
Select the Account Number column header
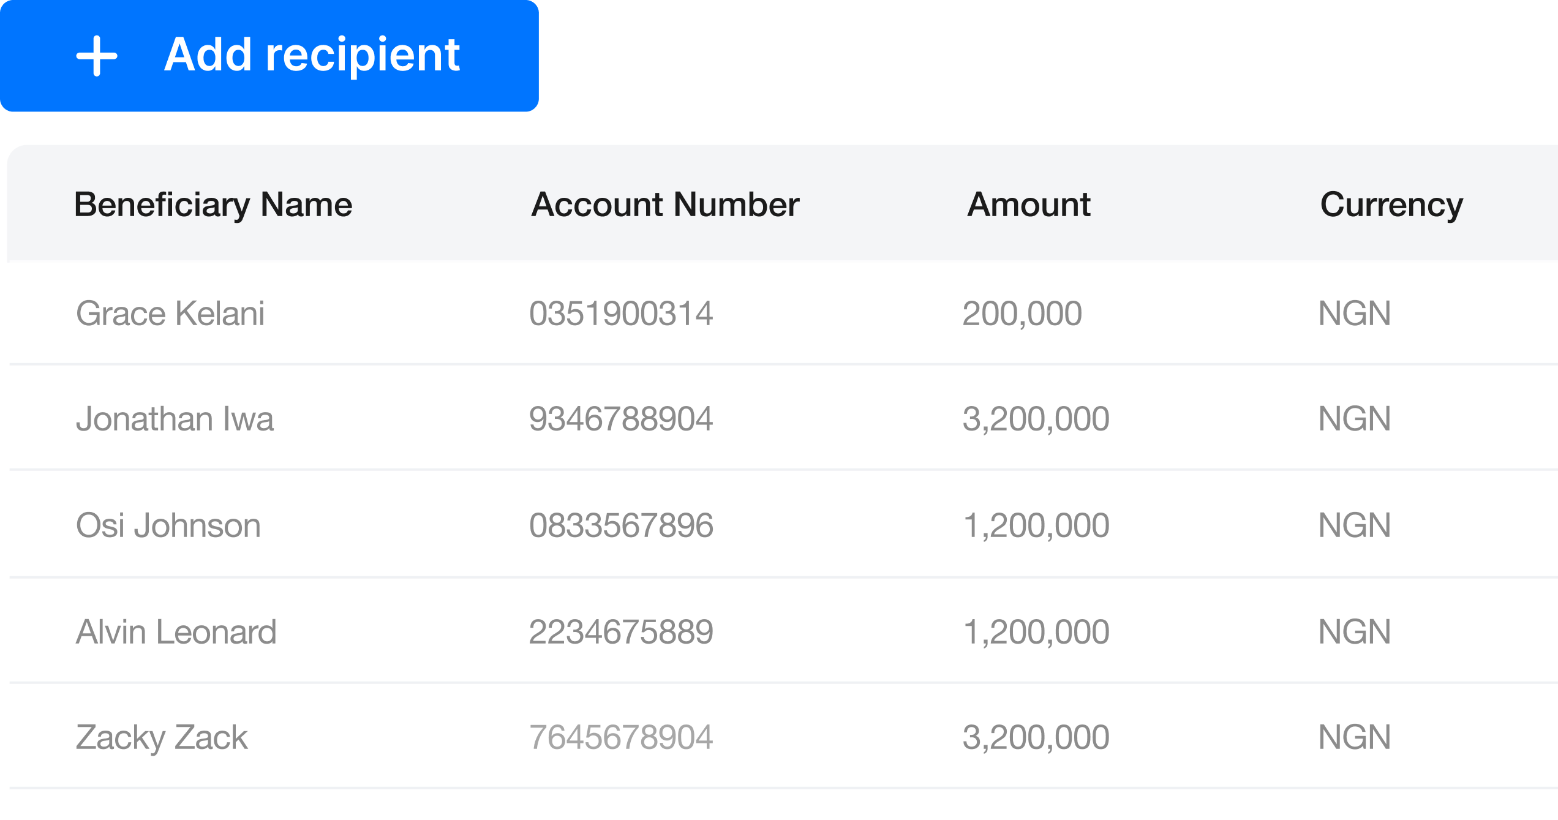point(665,205)
